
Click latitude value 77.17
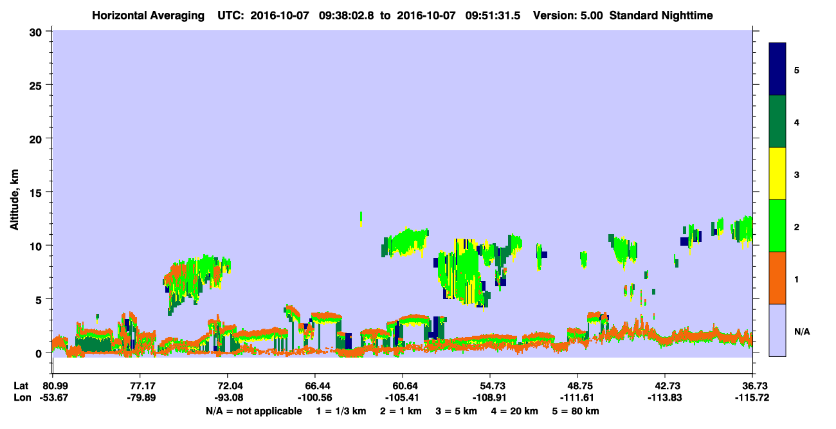click(140, 386)
